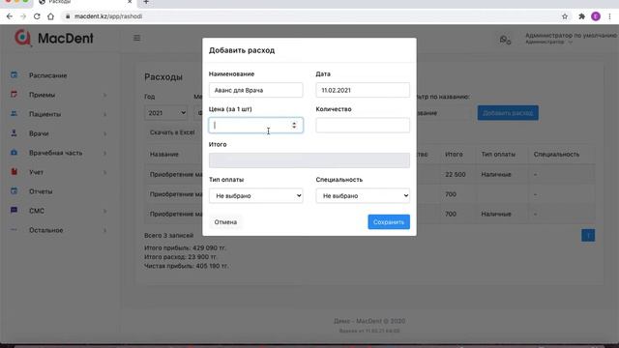
Task: Expand the Остальное sidebar menu
Action: point(59,230)
